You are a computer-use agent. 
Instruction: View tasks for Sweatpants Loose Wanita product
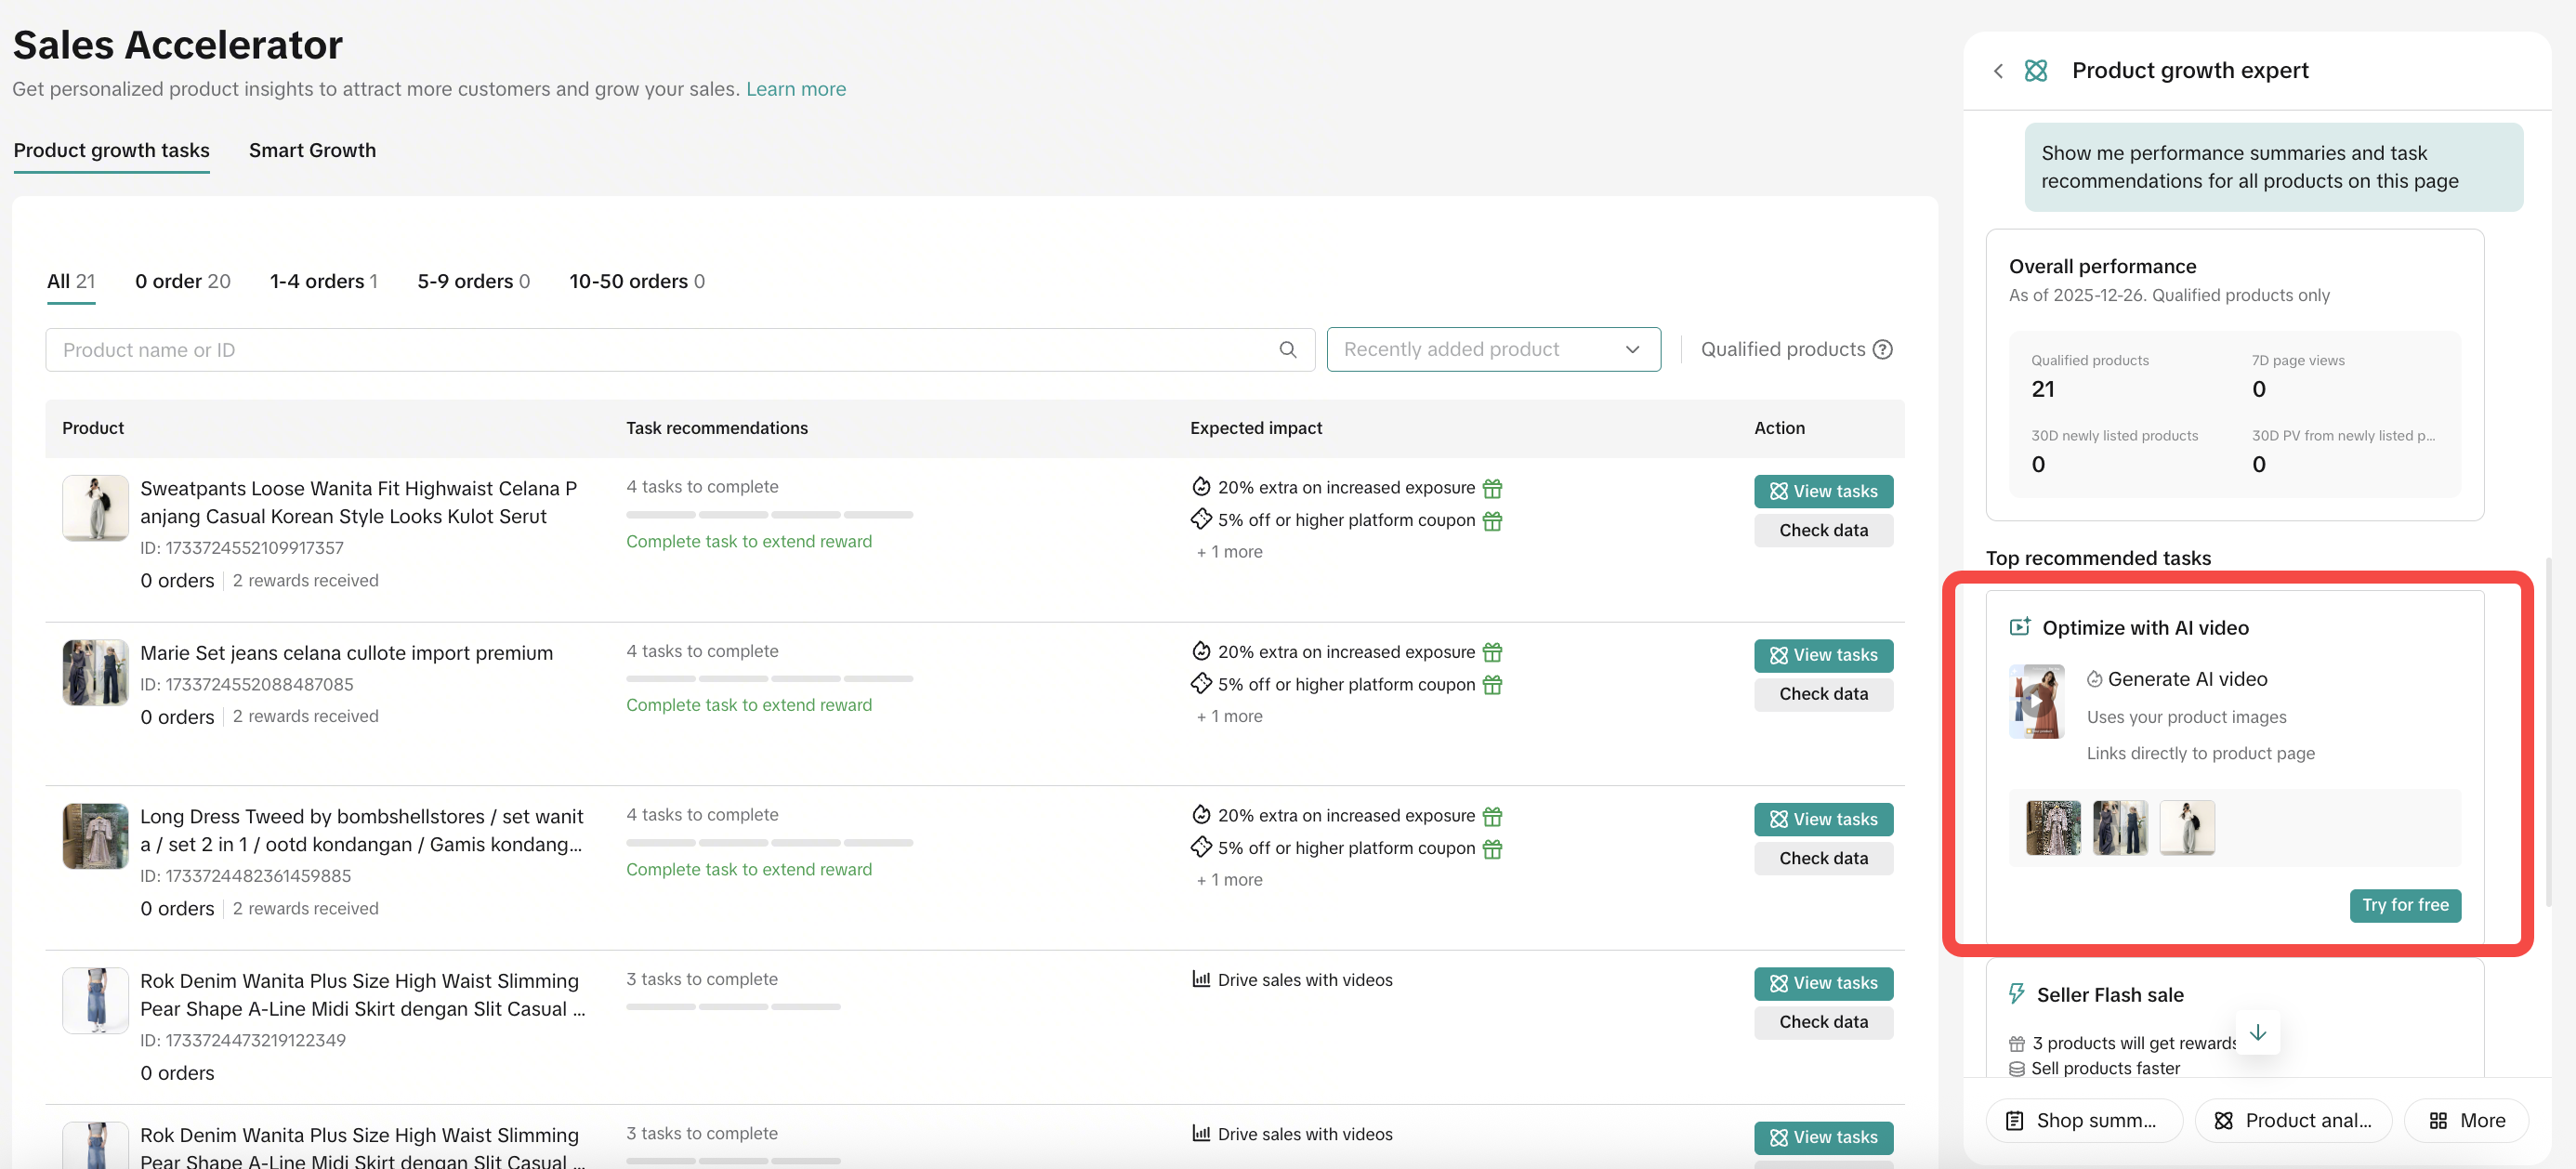[x=1822, y=491]
